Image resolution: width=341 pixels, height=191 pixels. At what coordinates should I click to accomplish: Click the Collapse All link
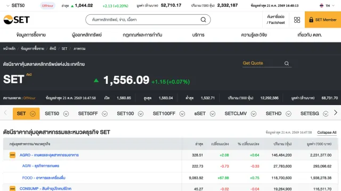point(327,133)
